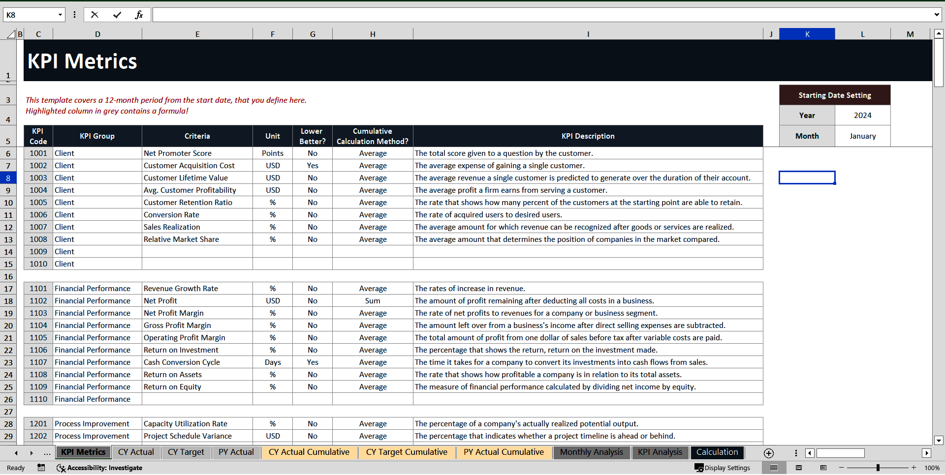945x475 pixels.
Task: Zoom out with the minus button
Action: [x=842, y=468]
